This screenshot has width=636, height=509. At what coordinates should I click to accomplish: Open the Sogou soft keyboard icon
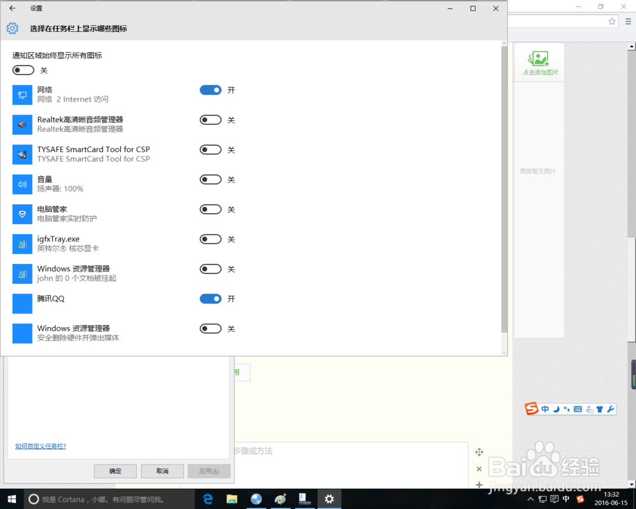[x=578, y=409]
